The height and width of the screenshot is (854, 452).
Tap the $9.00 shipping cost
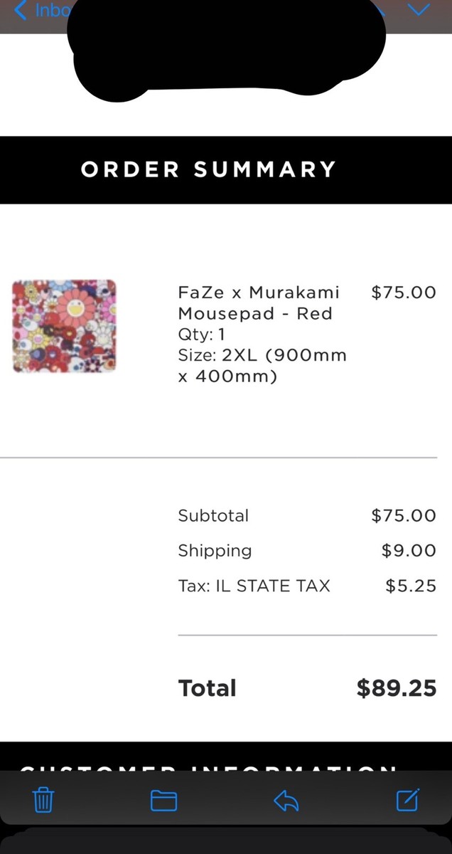point(409,551)
